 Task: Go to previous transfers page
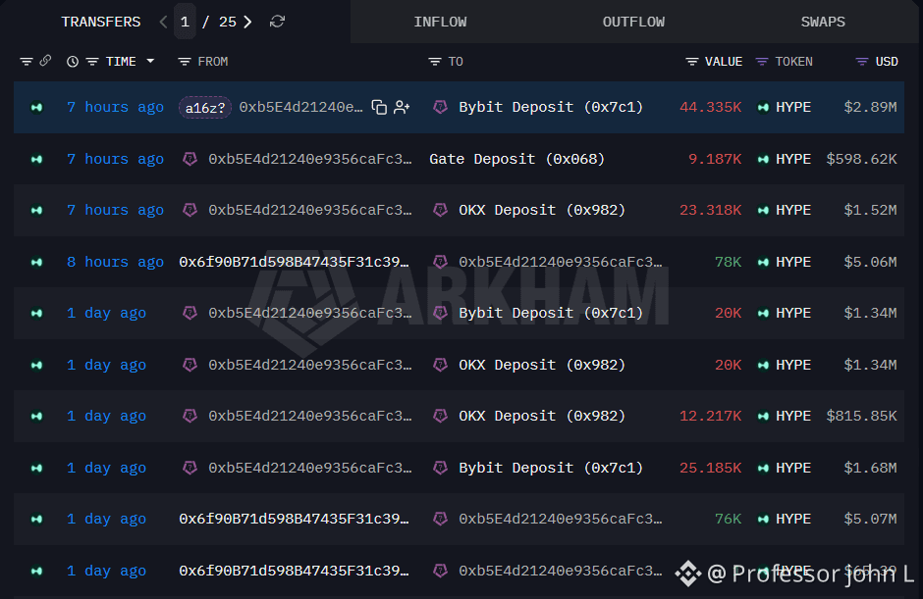point(163,22)
